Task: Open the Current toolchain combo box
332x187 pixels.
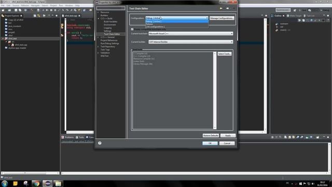Action: pos(191,33)
